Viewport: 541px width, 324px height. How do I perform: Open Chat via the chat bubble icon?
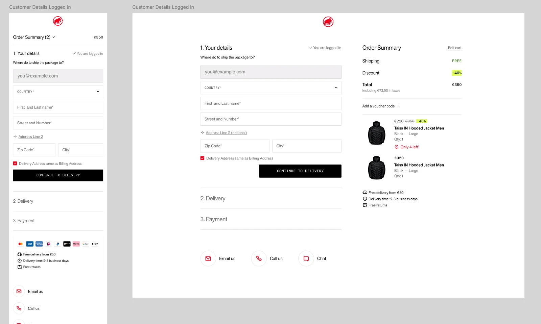(306, 258)
